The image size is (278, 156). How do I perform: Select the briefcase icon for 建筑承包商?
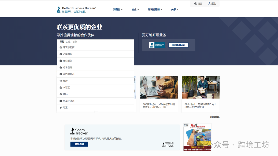61,47
